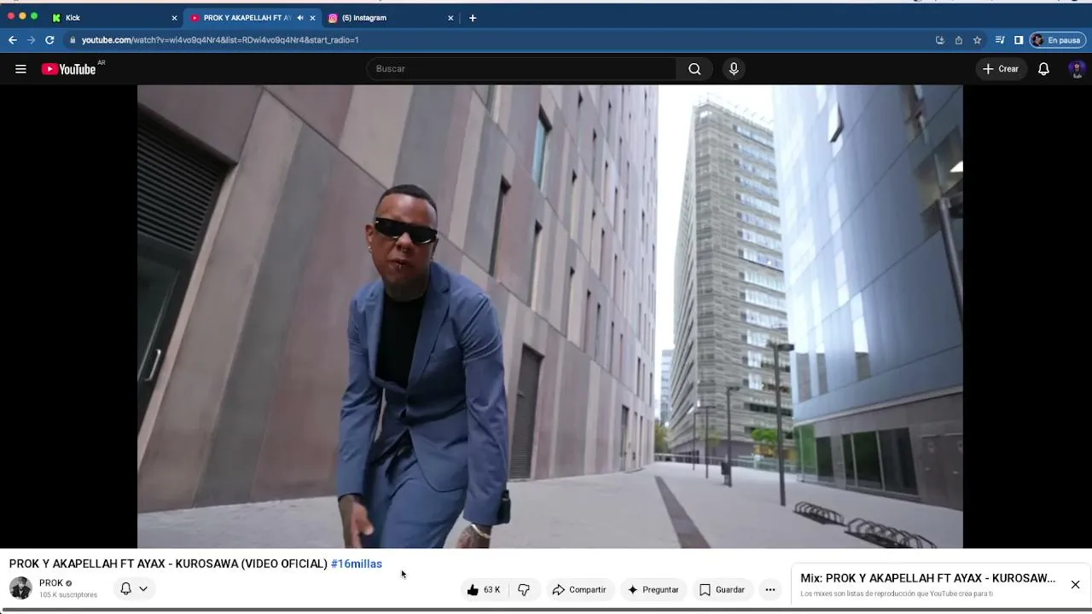Screen dimensions: 1092x614
Task: Open subscription notification bell dropdown for PROK
Action: [133, 588]
